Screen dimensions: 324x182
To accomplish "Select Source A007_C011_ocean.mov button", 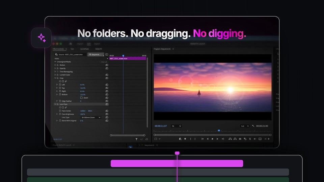I will (x=70, y=55).
